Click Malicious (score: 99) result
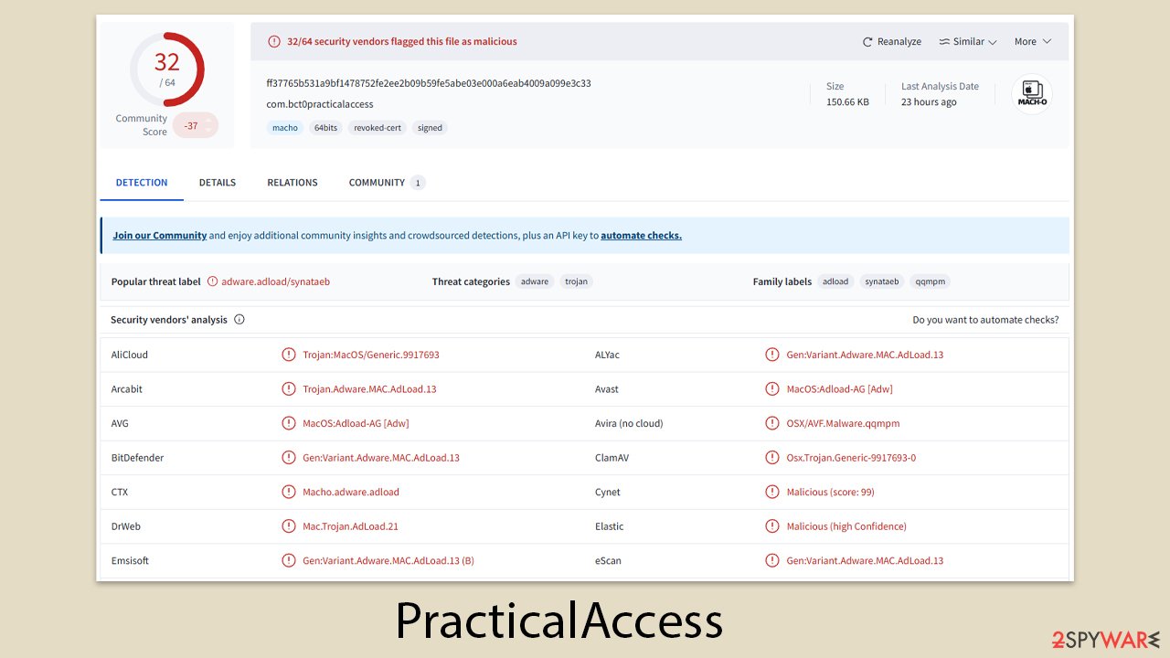This screenshot has height=658, width=1170. (830, 492)
